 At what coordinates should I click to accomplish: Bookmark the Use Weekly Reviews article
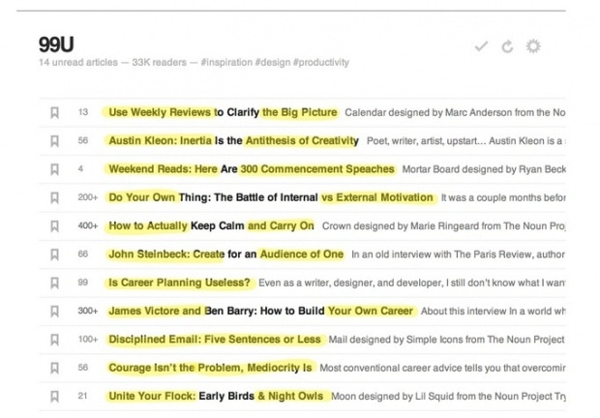tap(54, 112)
